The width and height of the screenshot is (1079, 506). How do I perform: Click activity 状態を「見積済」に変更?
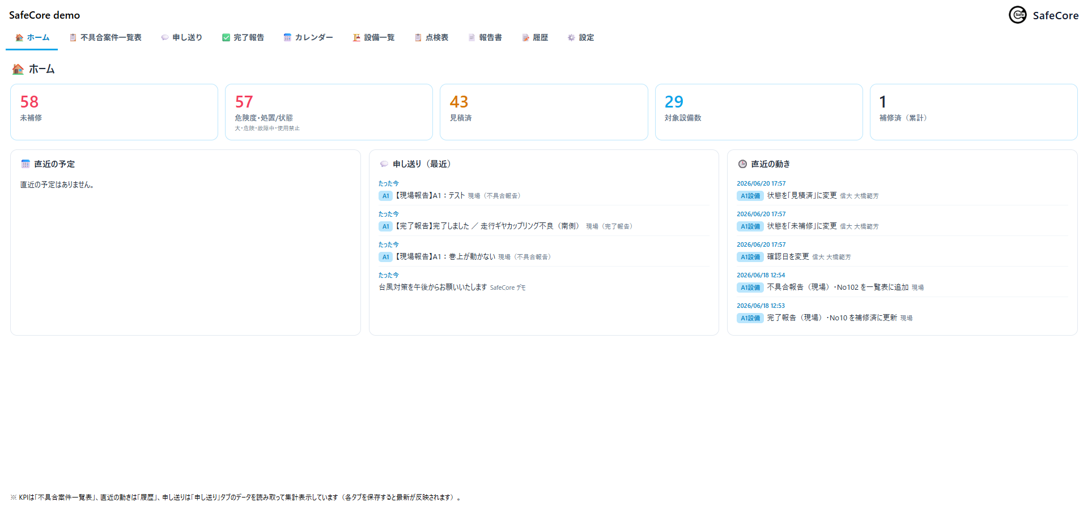coord(801,195)
